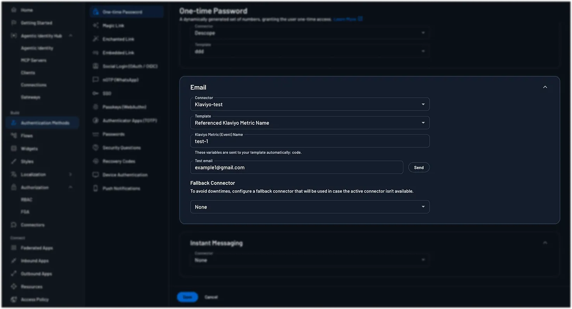Click the Widgets icon in sidebar

coord(14,148)
